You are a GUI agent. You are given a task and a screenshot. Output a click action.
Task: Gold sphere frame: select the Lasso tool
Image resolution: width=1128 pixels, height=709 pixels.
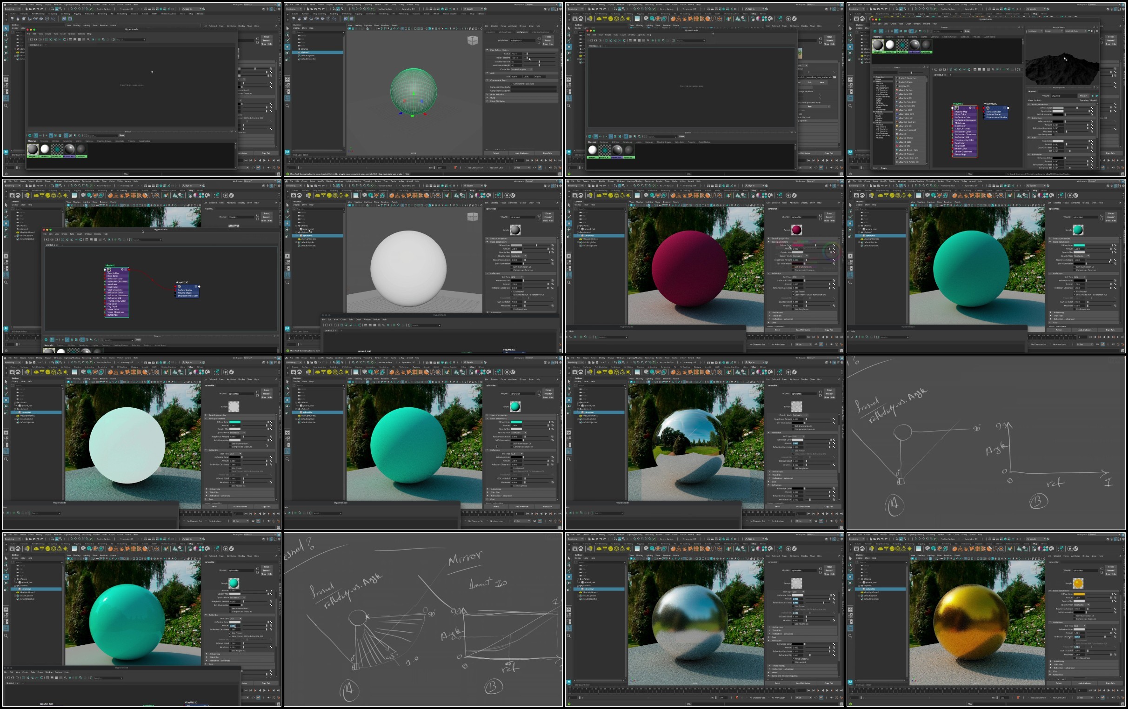coord(851,565)
